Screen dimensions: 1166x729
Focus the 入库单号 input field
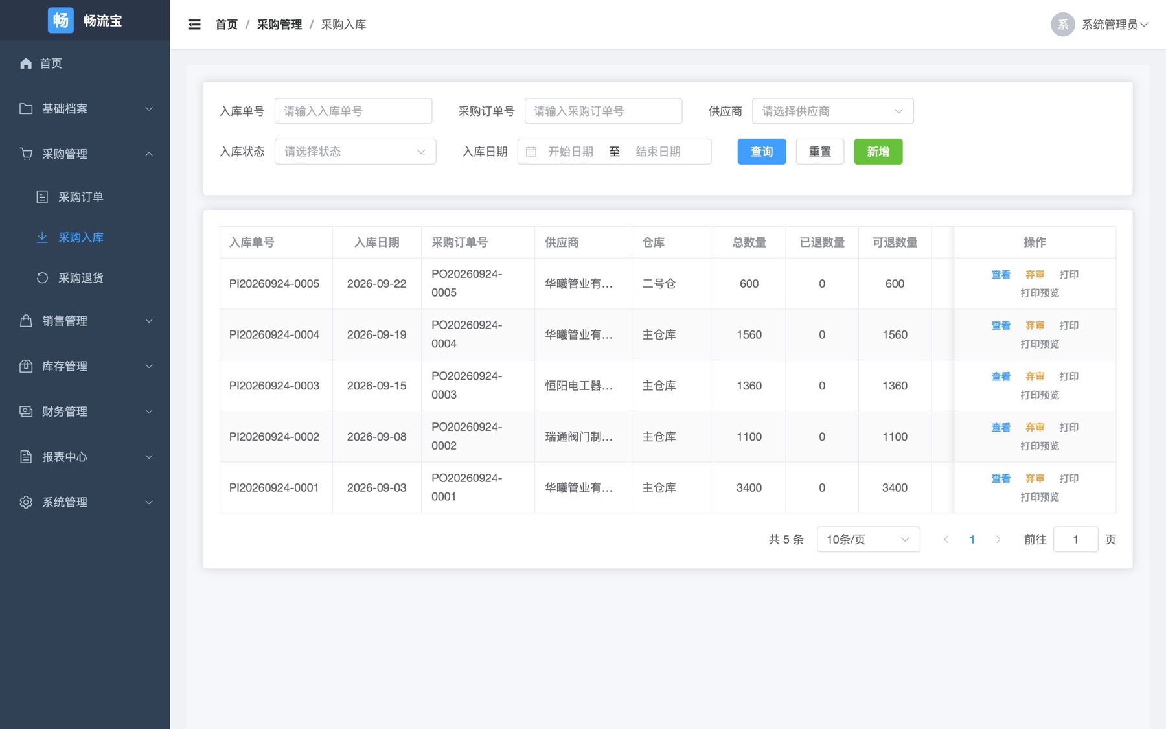pos(353,111)
